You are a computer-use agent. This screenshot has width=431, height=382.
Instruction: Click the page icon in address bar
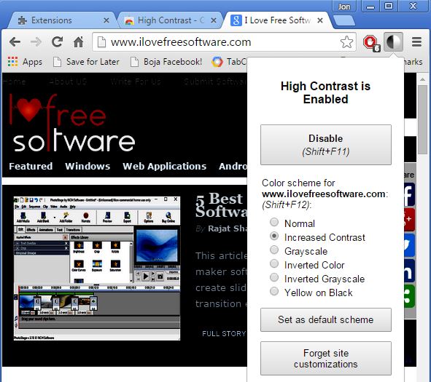coord(101,42)
